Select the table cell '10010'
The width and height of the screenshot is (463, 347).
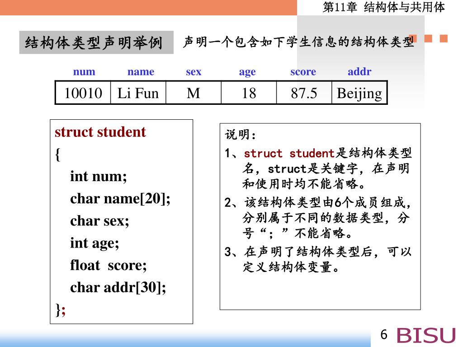(83, 93)
